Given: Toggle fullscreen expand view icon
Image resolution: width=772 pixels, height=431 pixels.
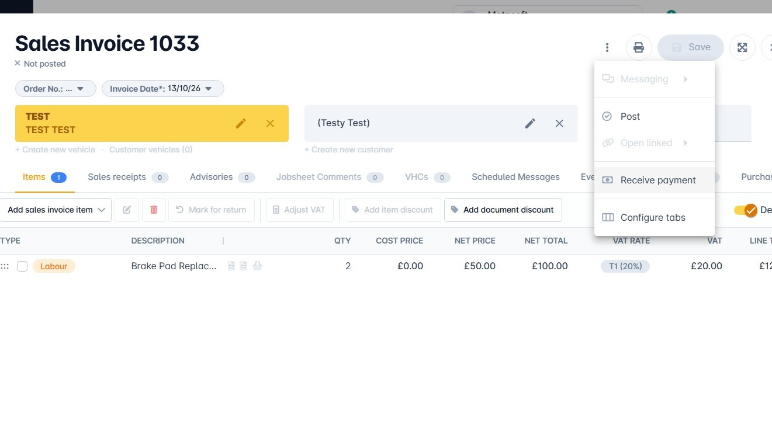Looking at the screenshot, I should (742, 47).
